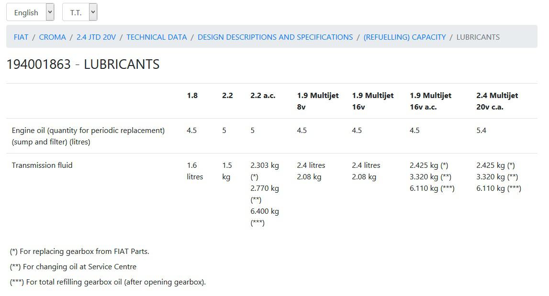Click the Service Centre oil footnote
The width and height of the screenshot is (549, 296).
point(73,267)
